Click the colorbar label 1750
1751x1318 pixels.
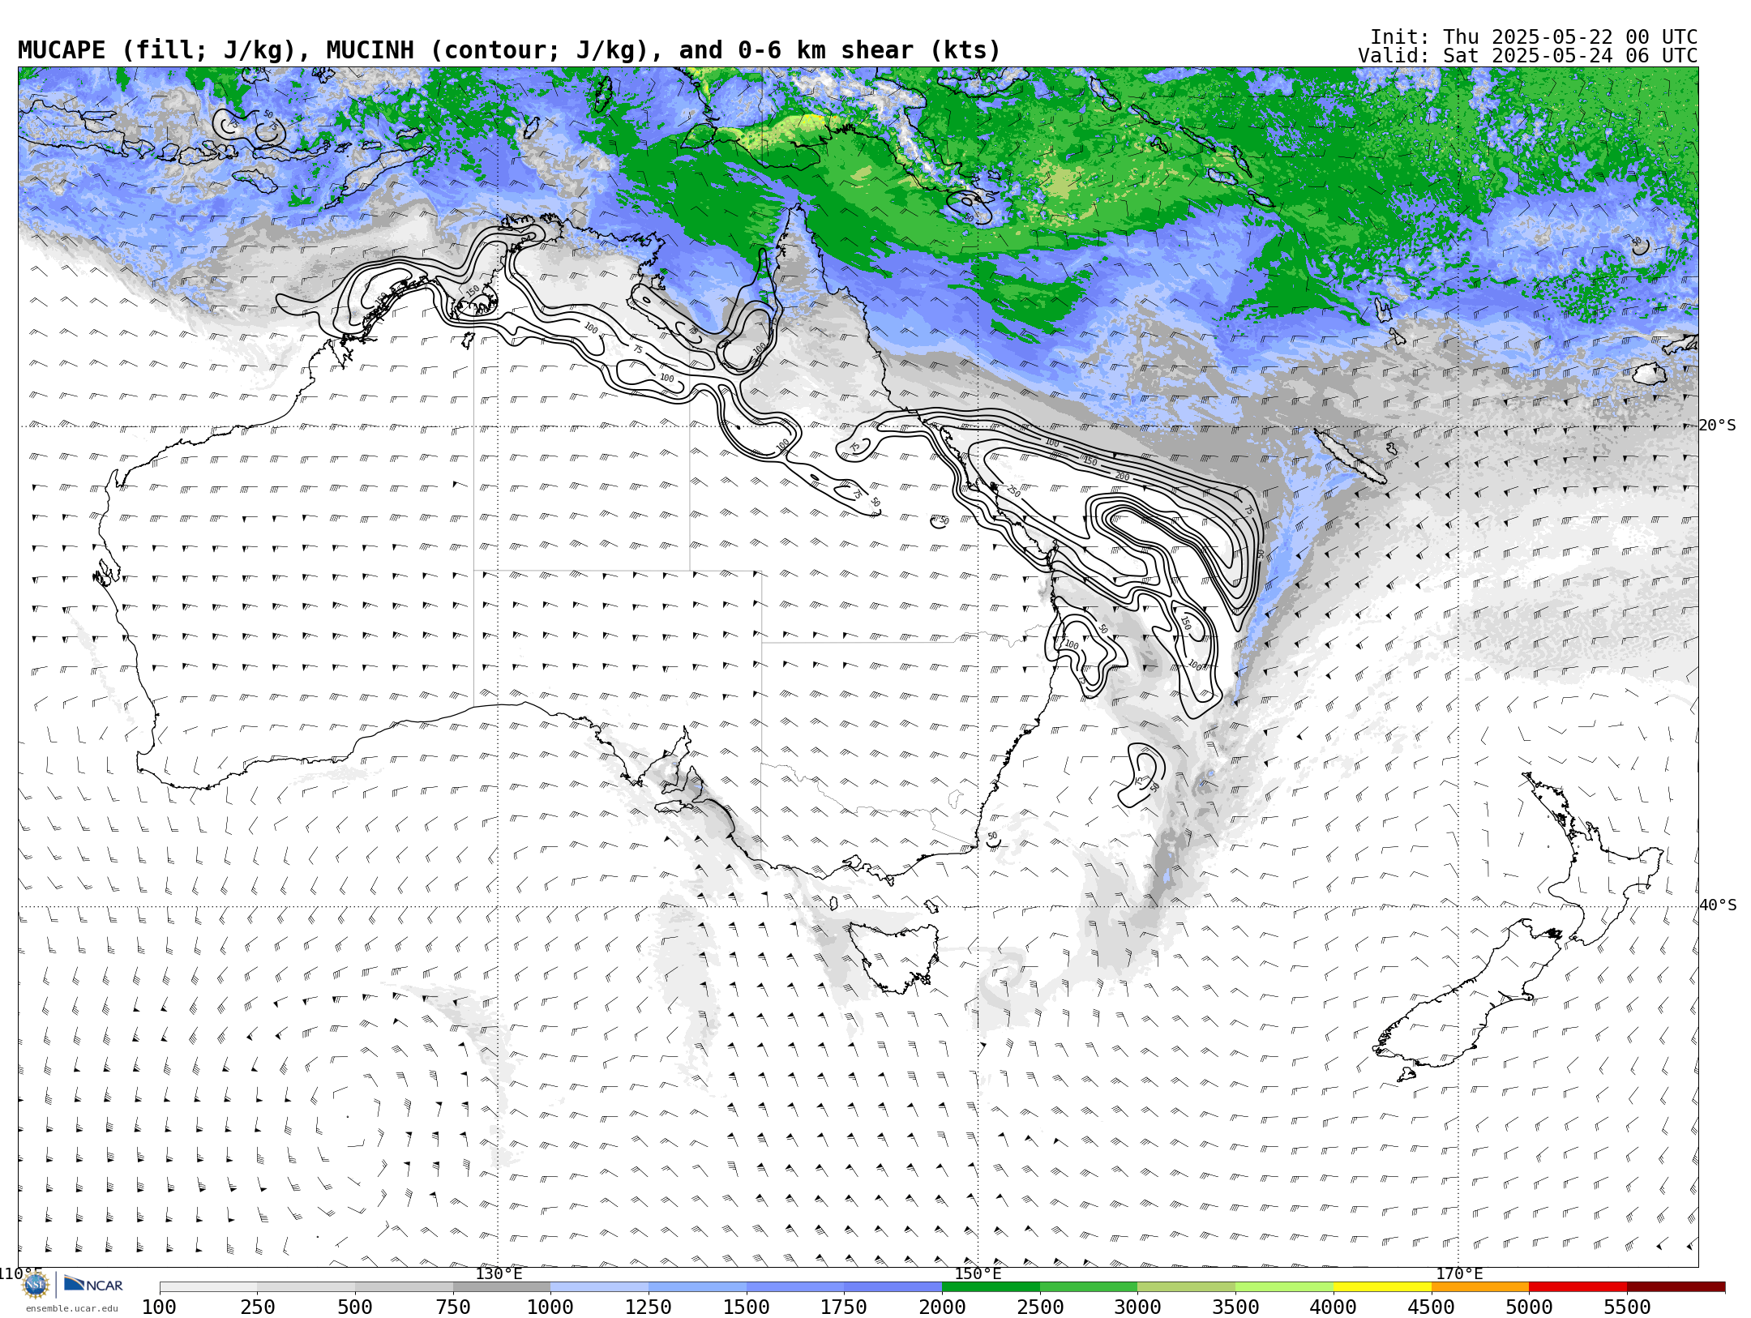(x=844, y=1307)
